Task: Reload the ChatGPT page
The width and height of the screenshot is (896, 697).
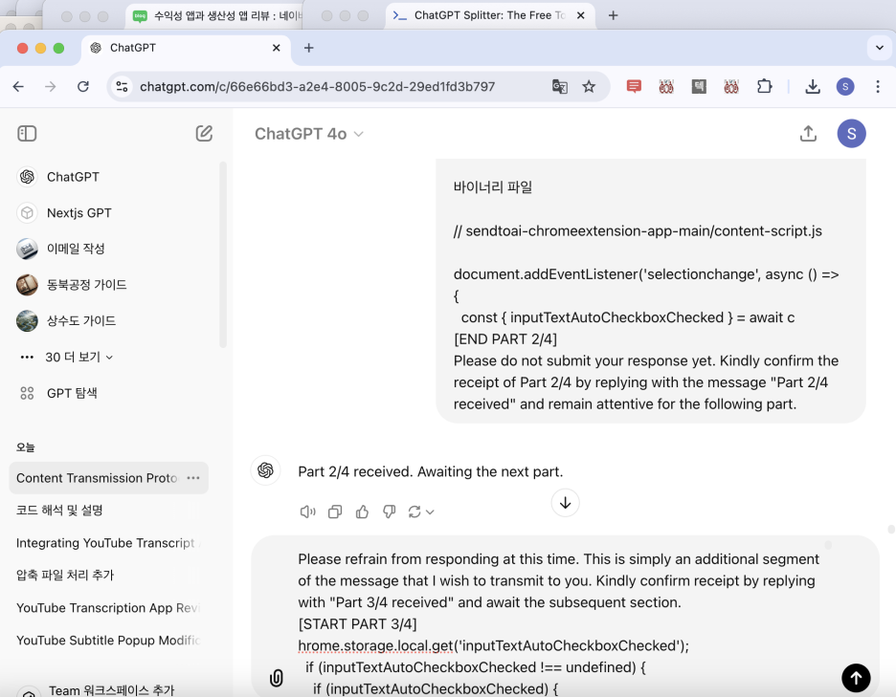Action: [x=83, y=87]
